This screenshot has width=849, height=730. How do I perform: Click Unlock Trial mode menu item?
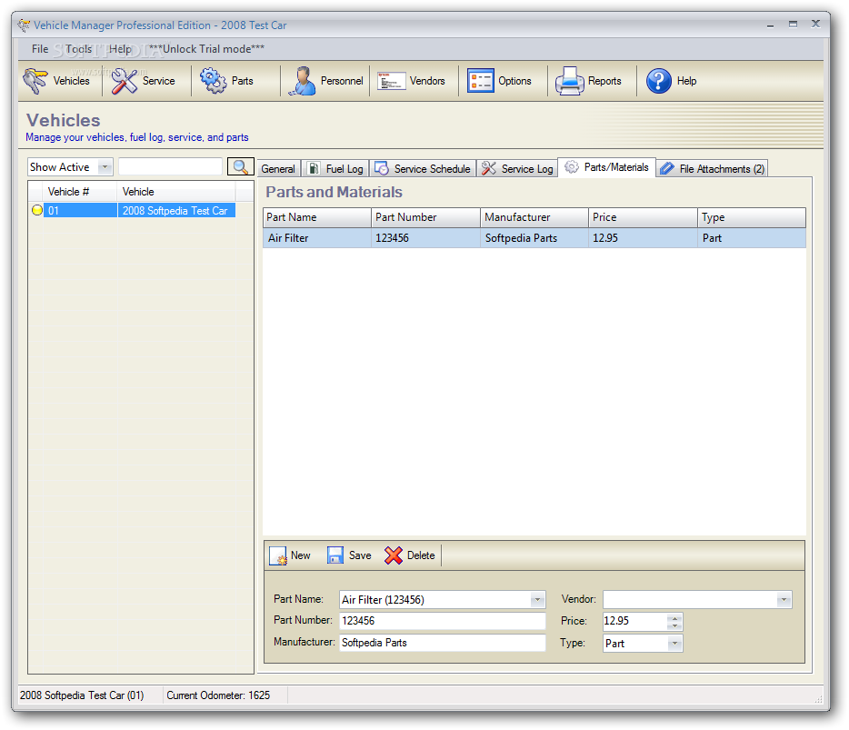coord(206,49)
